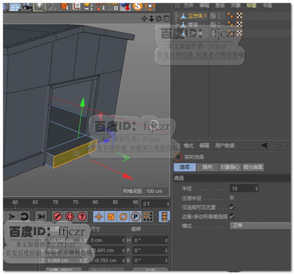Toggle 管道 visibility dots

pyautogui.click(x=219, y=25)
